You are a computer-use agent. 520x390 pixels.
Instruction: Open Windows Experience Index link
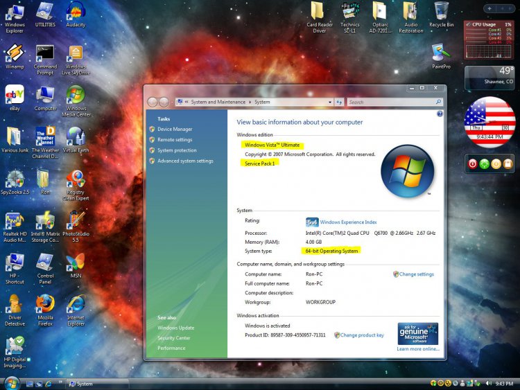348,222
